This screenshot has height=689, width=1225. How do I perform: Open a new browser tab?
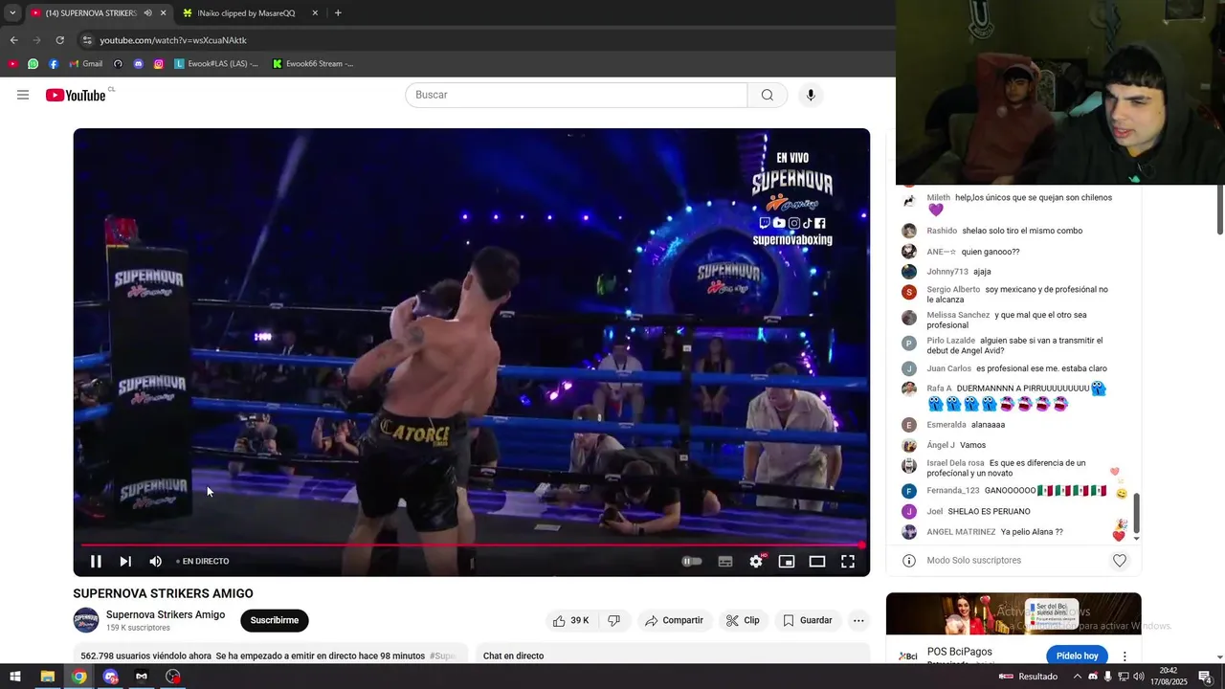(338, 12)
